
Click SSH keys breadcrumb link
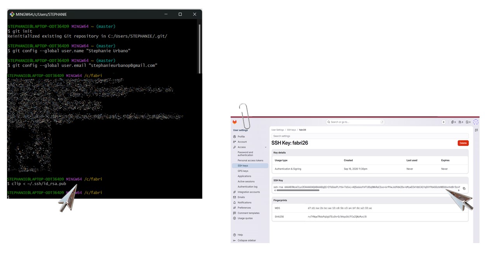pos(291,130)
